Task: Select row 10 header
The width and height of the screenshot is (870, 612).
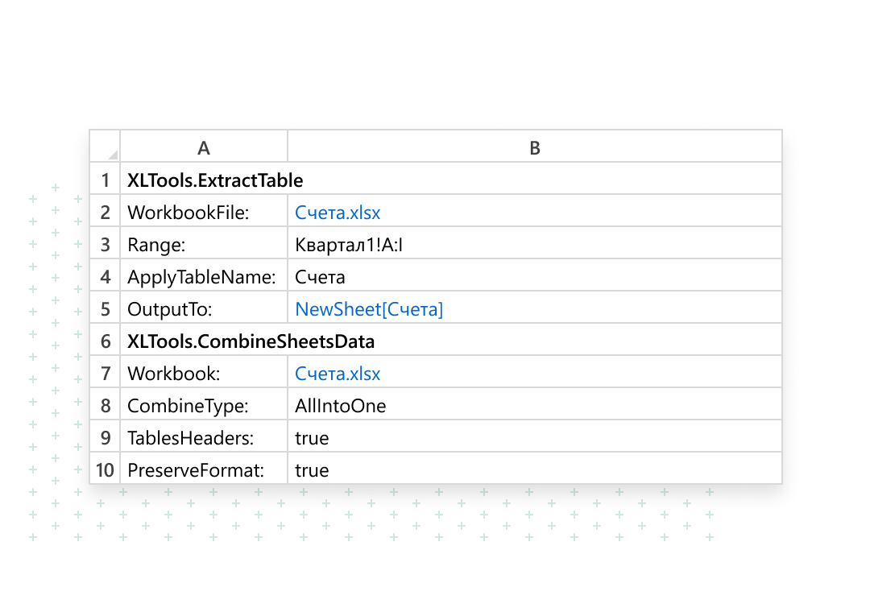Action: click(x=106, y=470)
